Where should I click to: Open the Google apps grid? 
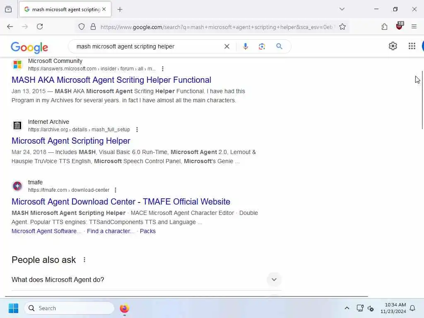412,46
